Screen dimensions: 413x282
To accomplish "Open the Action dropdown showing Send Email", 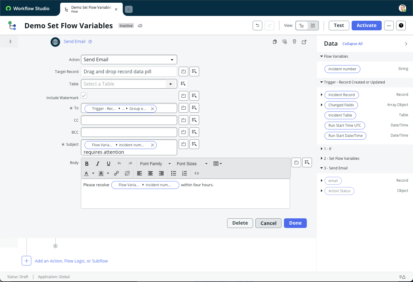I will (129, 59).
